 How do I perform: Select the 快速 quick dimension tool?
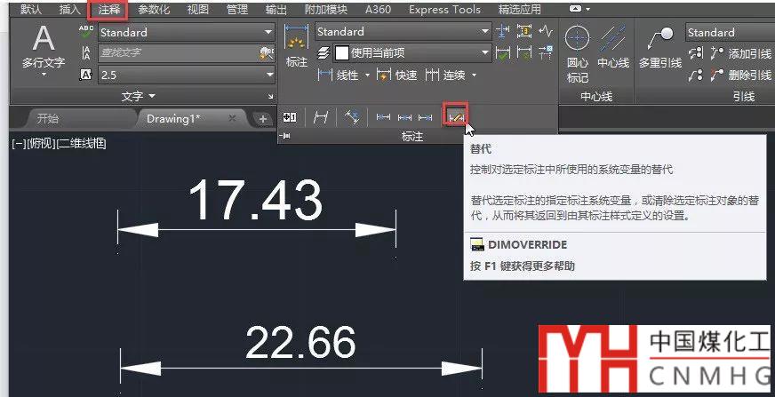[397, 75]
